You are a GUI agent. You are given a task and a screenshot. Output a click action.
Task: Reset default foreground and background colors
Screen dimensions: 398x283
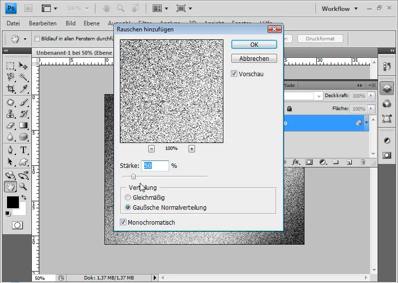(x=8, y=214)
